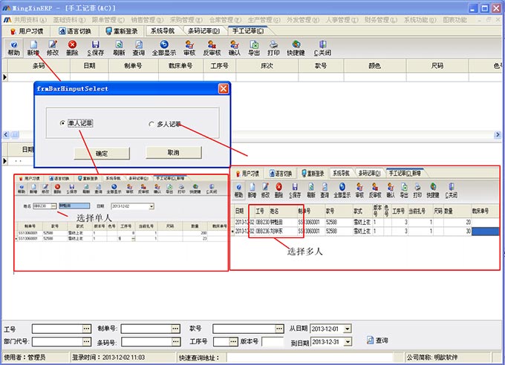The height and width of the screenshot is (365, 505).
Task: Open the 到日期 date dropdown
Action: coord(348,342)
